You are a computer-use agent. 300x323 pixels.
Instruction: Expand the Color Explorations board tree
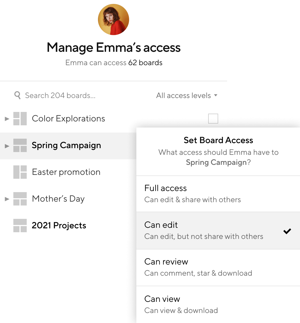tap(7, 119)
